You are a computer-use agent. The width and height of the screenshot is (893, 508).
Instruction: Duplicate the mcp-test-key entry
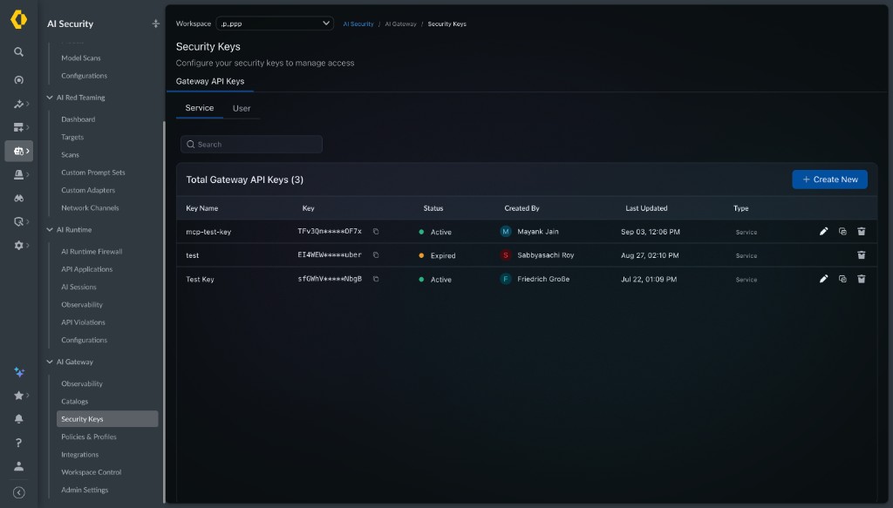tap(842, 231)
